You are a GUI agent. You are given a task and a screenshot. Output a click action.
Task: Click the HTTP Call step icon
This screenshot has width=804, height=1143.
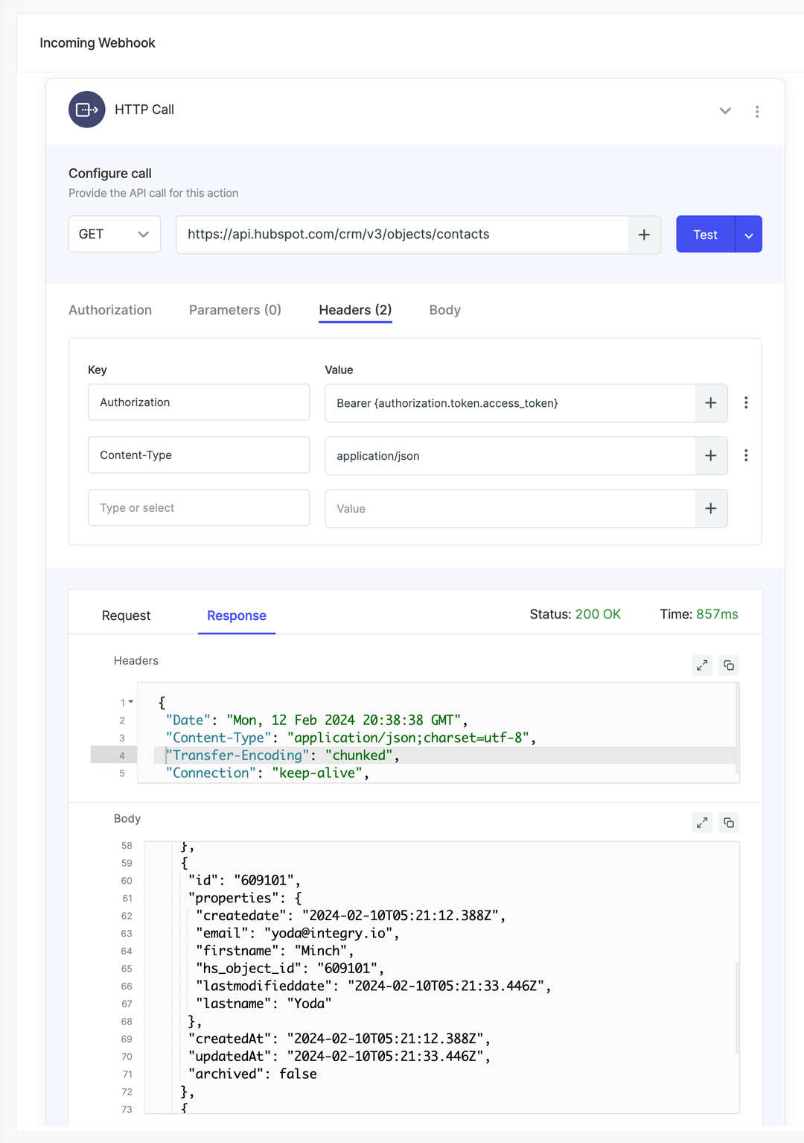[87, 110]
